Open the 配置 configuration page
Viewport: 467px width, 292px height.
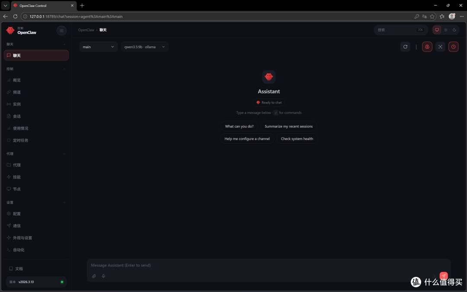36,214
